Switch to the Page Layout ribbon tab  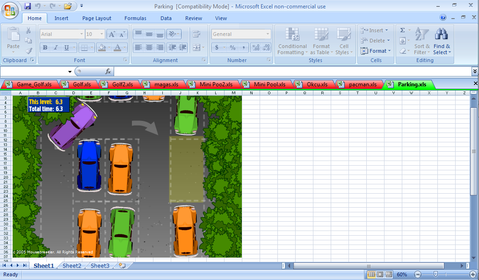coord(97,18)
